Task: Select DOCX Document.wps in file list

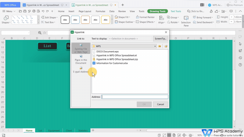Action: (x=107, y=51)
